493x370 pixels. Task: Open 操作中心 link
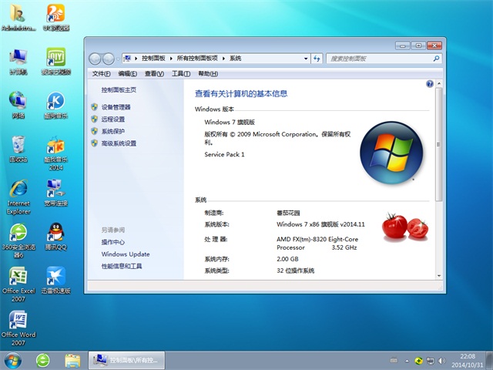pyautogui.click(x=113, y=242)
